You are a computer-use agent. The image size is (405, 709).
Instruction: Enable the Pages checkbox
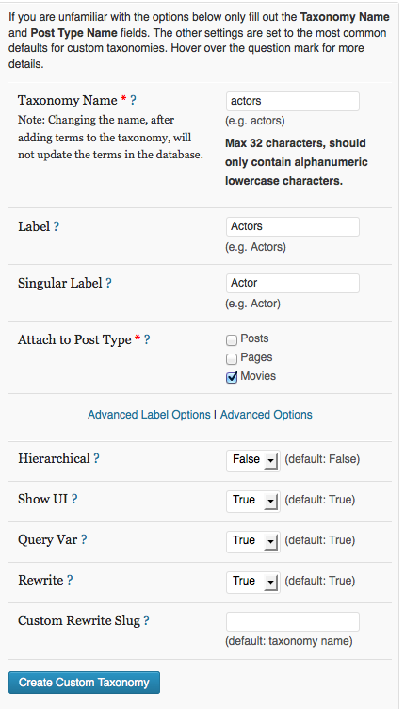click(x=232, y=359)
